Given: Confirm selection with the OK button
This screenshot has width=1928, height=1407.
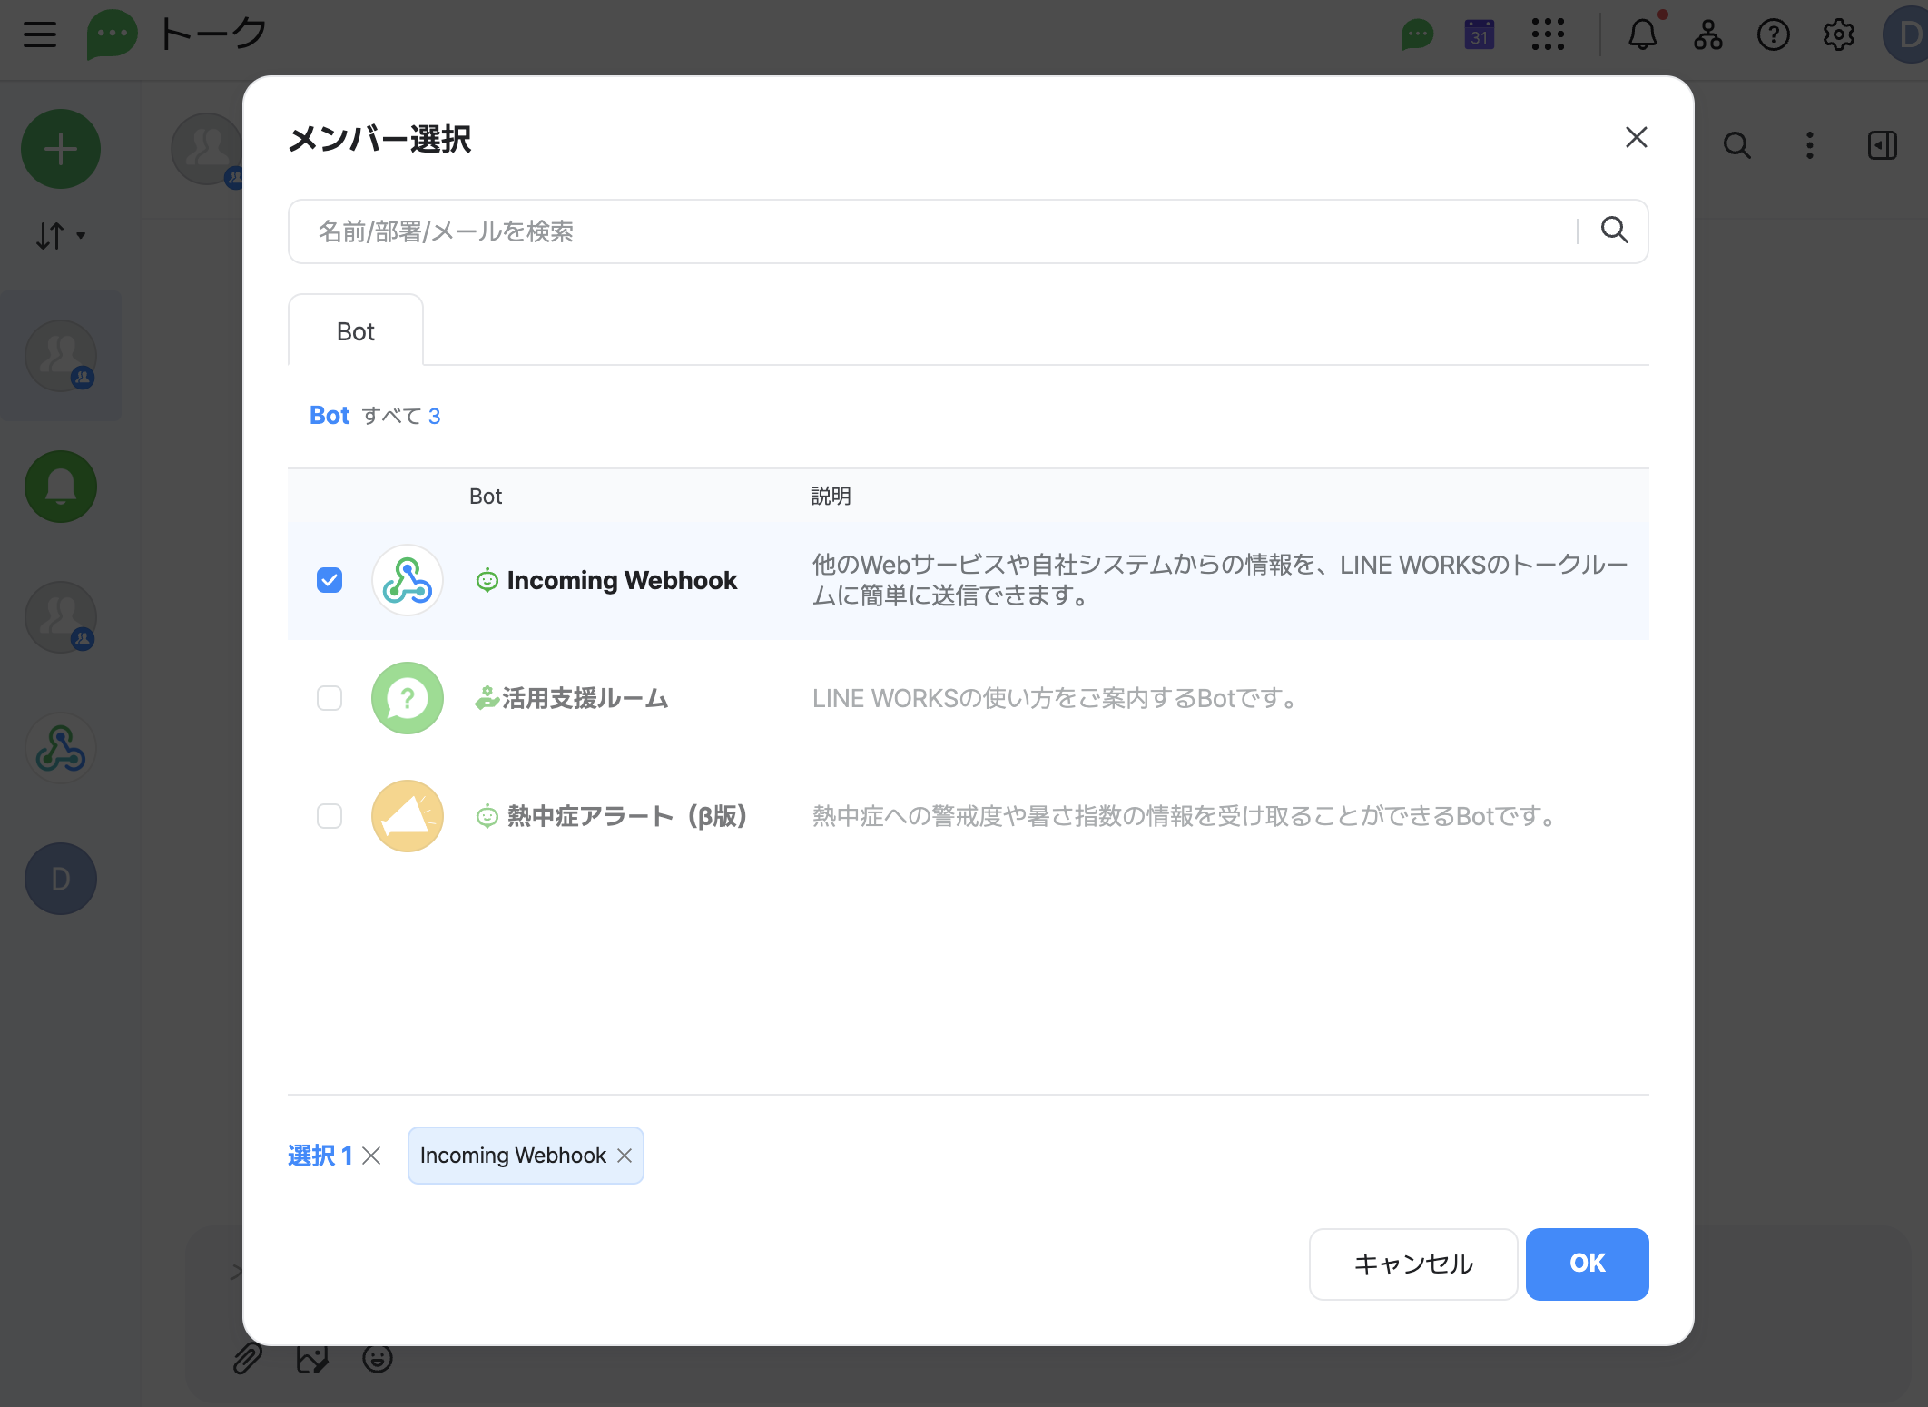Looking at the screenshot, I should [1587, 1264].
